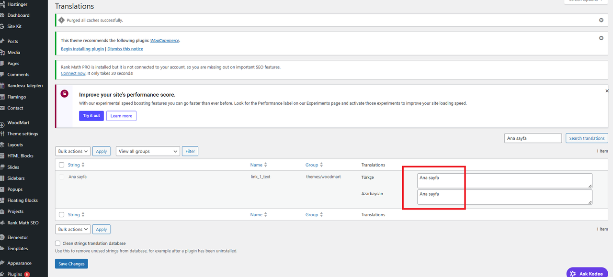The image size is (613, 277).
Task: Open Elementor in the sidebar
Action: click(18, 237)
